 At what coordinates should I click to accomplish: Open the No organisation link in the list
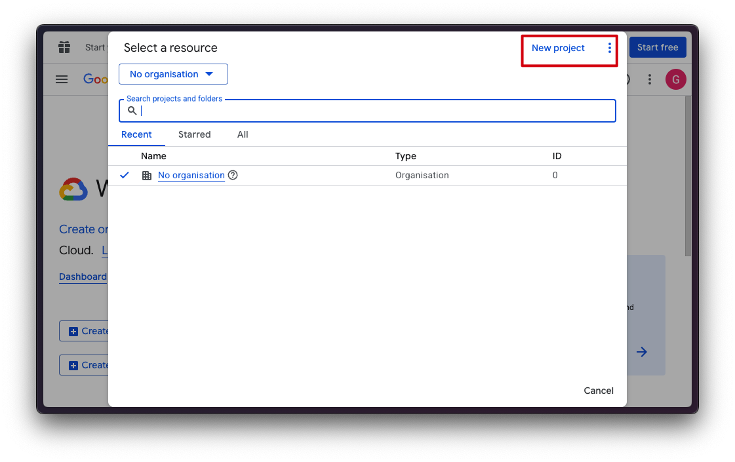(191, 176)
